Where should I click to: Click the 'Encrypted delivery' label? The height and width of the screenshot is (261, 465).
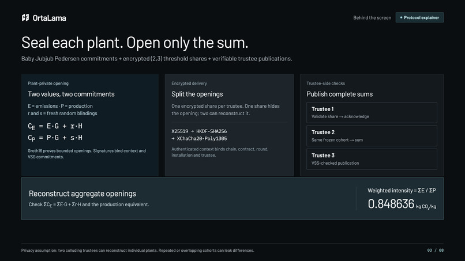tap(189, 84)
